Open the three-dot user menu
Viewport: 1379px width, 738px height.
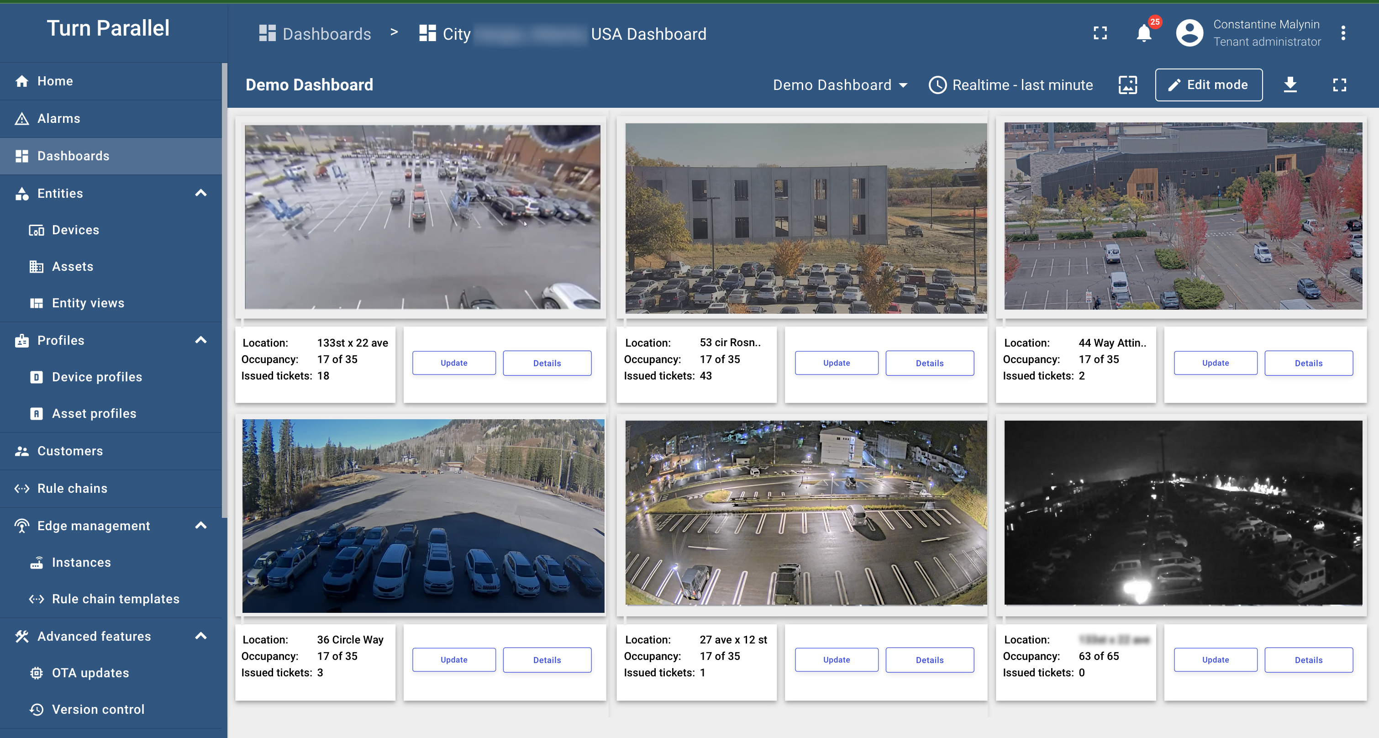point(1342,33)
